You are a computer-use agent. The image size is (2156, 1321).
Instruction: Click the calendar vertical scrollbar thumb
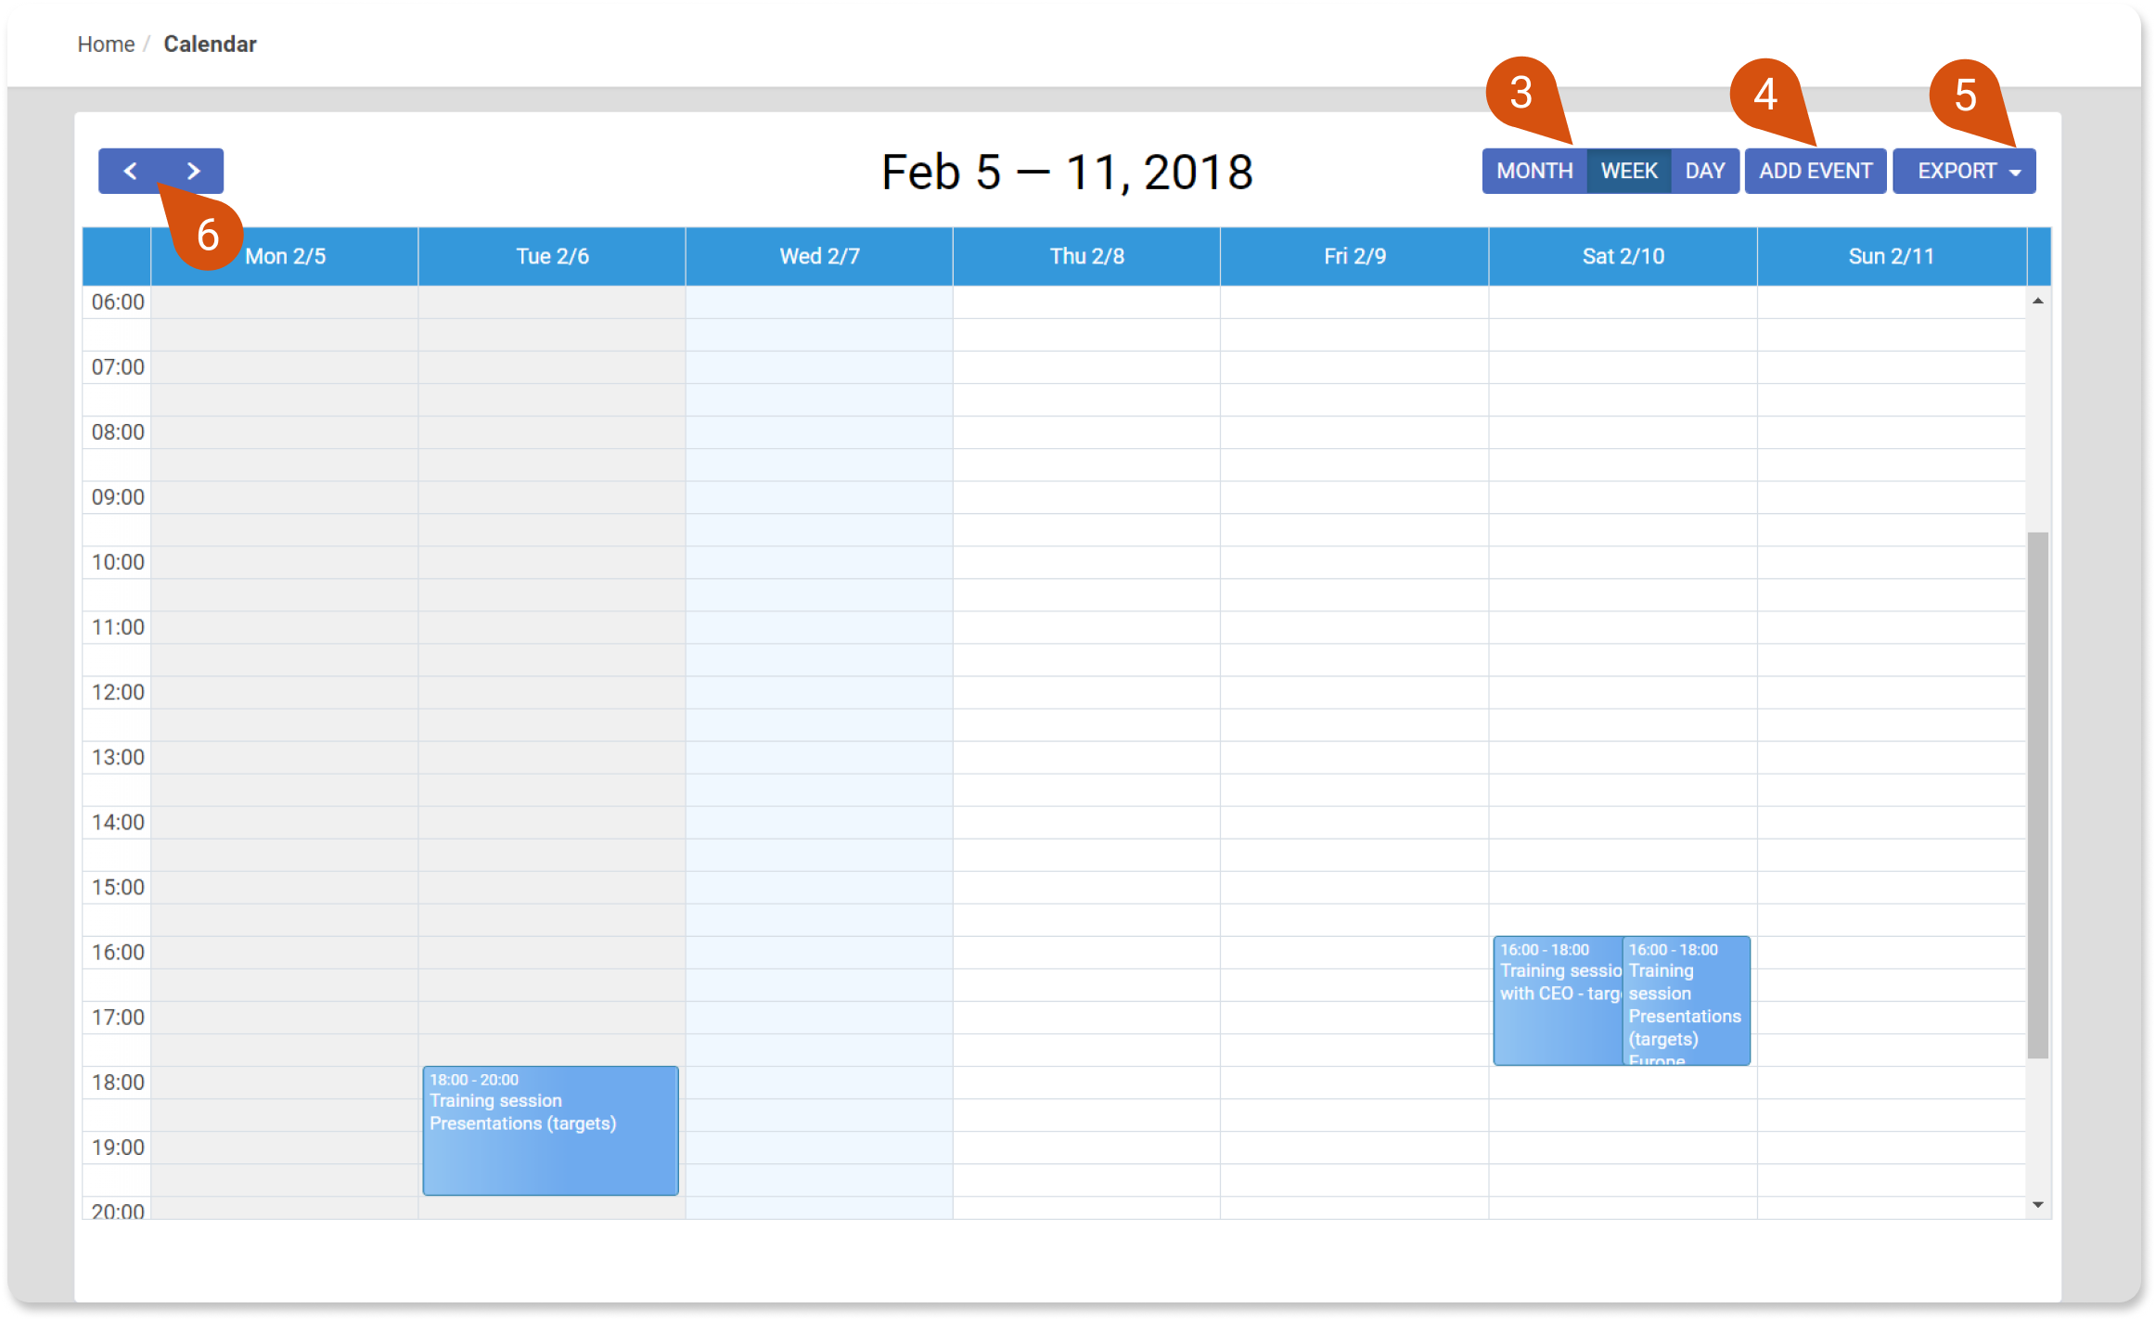coord(2037,795)
